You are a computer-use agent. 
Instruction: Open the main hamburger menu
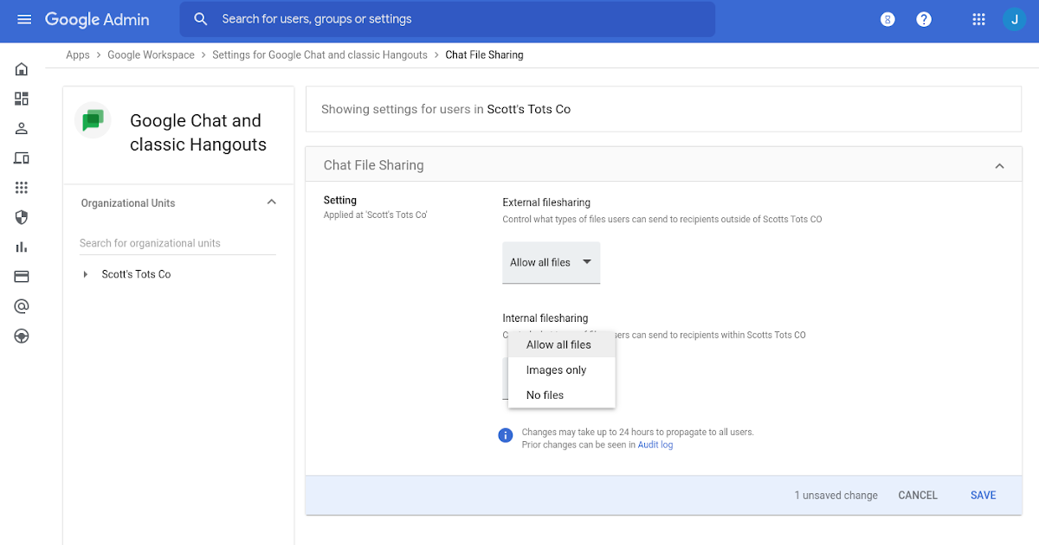coord(24,19)
